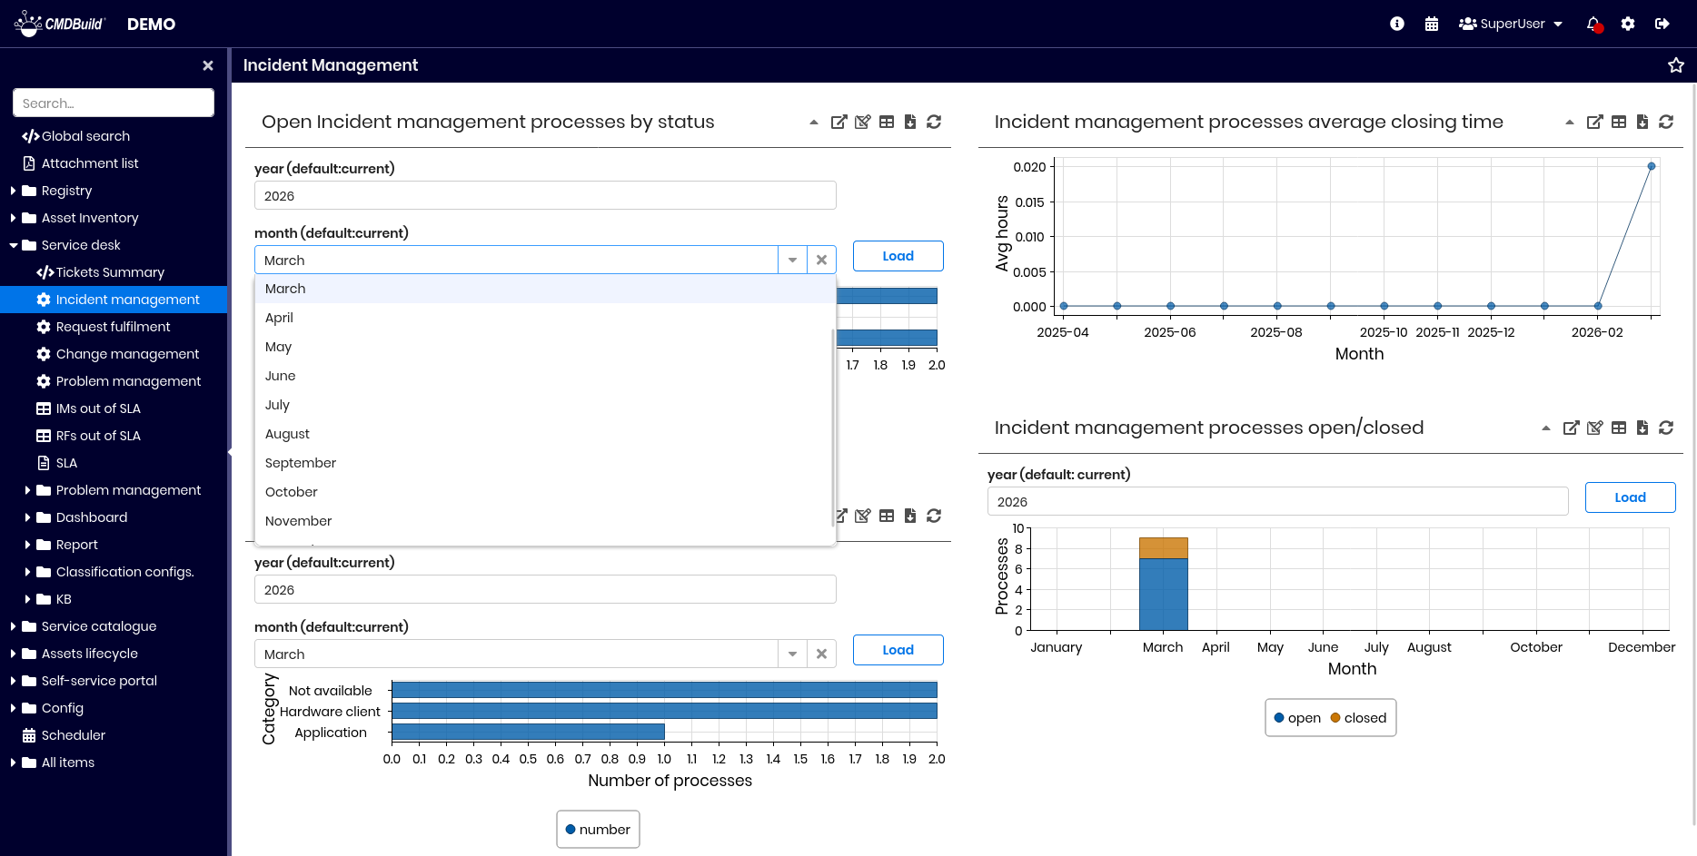This screenshot has width=1697, height=856.
Task: Collapse the open/closed chart panel
Action: 1545,428
